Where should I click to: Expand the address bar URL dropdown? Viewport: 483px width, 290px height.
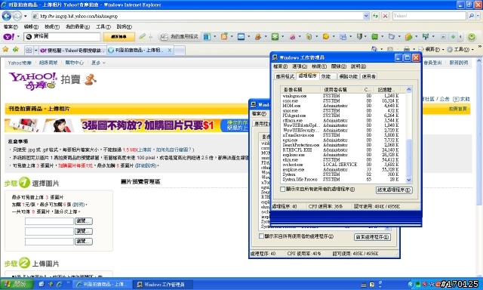[x=366, y=16]
